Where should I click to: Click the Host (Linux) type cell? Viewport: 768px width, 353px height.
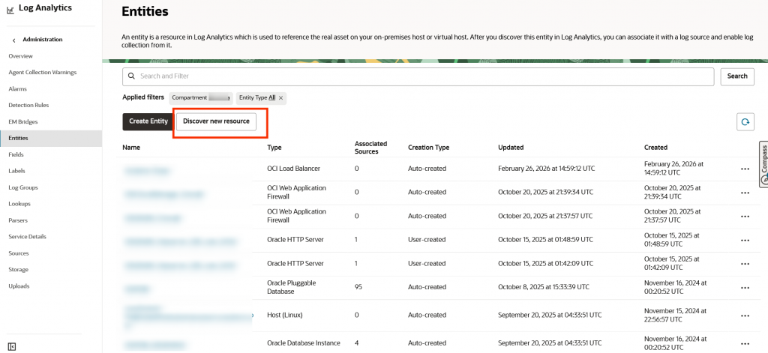pos(284,316)
